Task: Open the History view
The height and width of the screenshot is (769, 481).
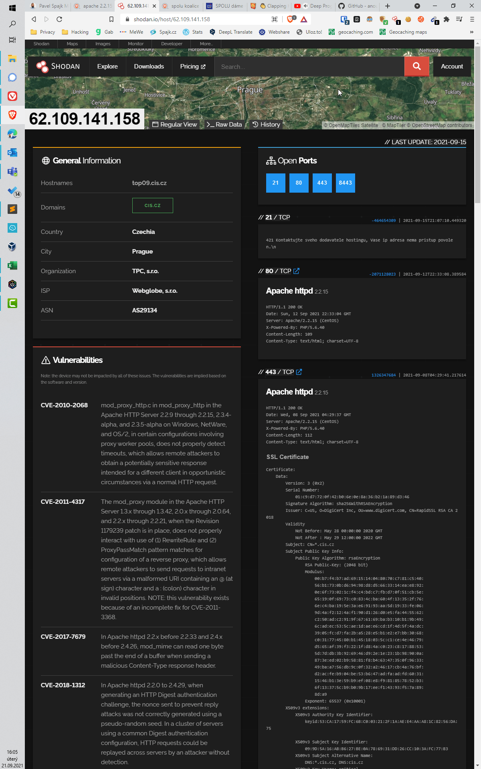Action: click(266, 125)
